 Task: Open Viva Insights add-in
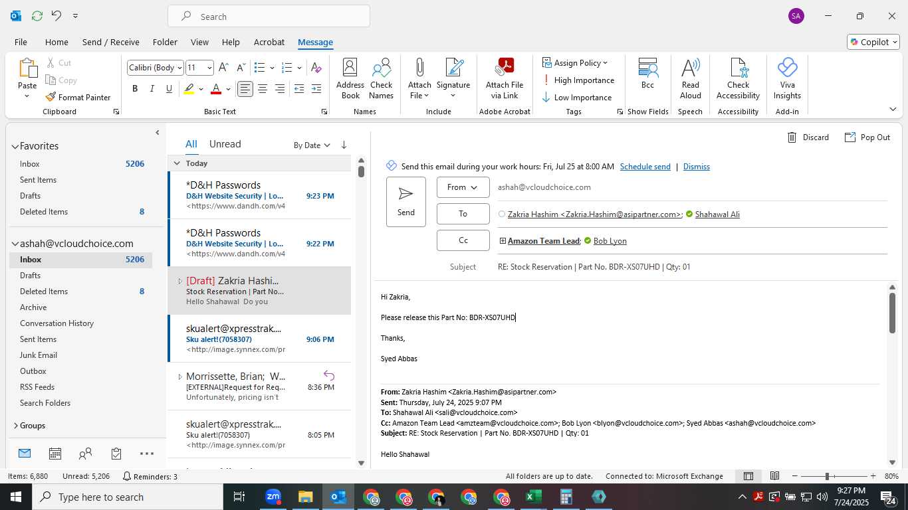tap(787, 78)
